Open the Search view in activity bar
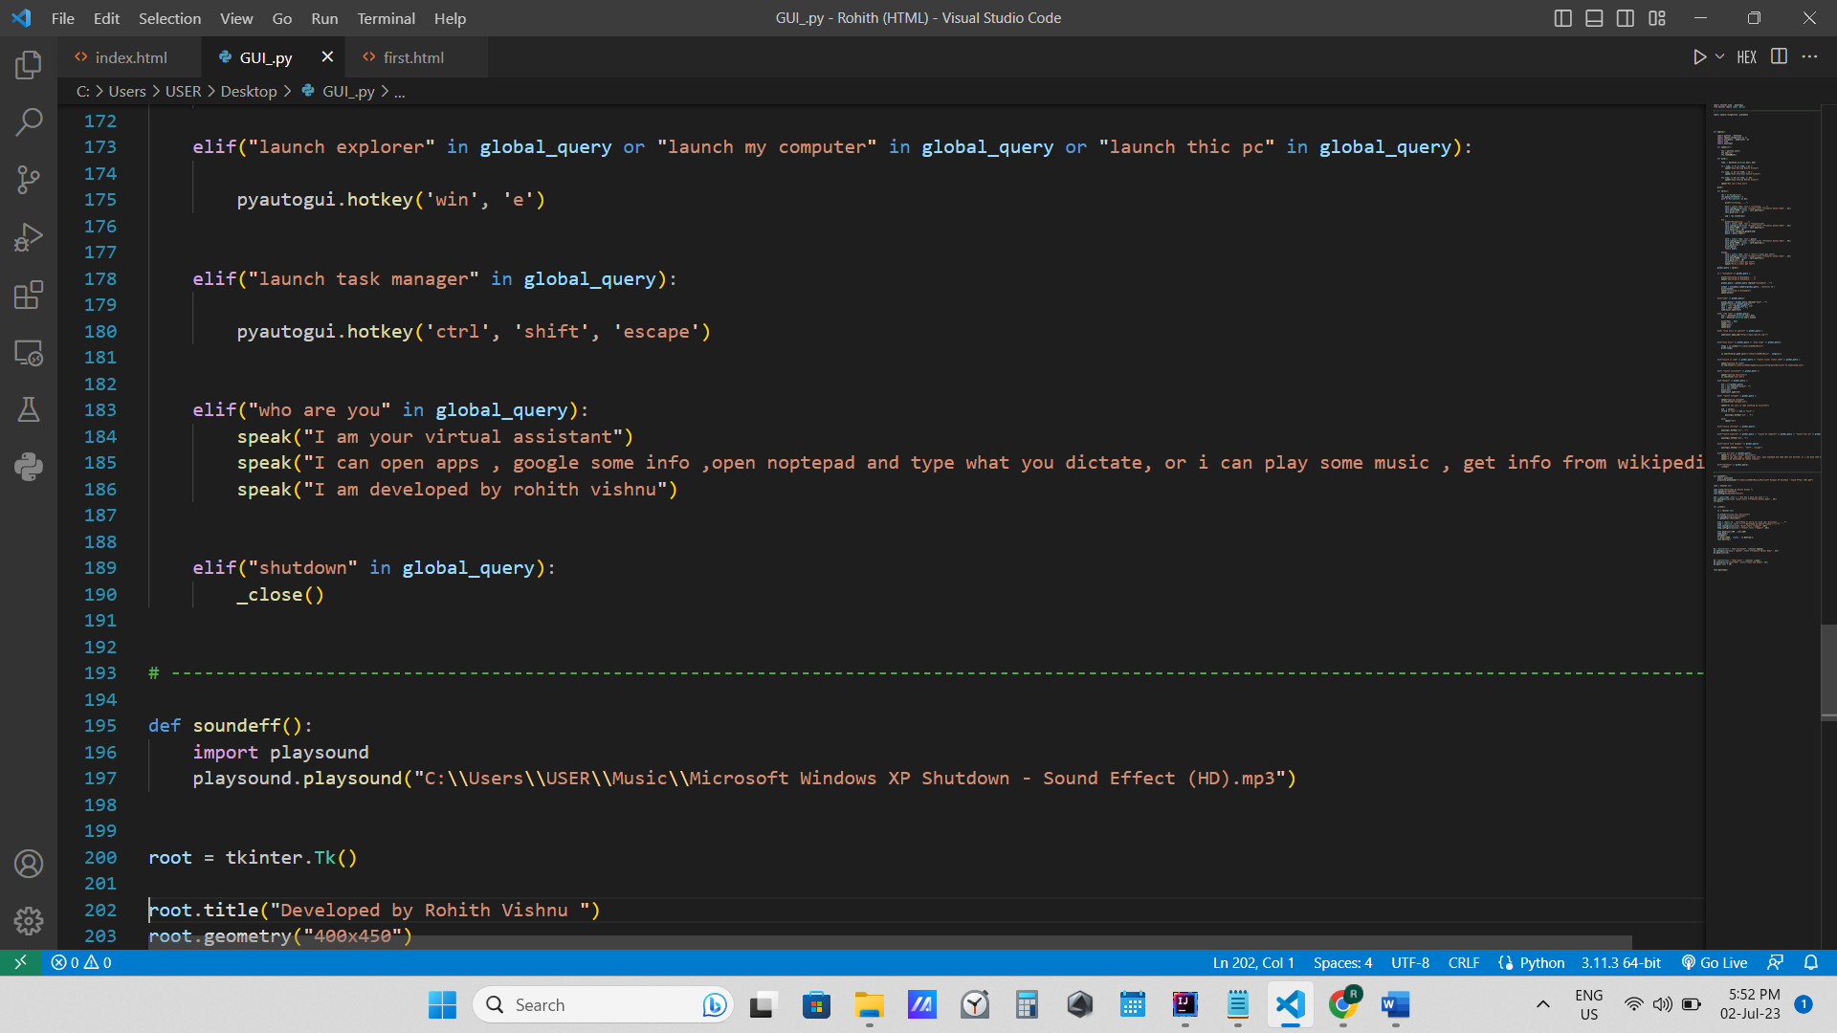 29,122
